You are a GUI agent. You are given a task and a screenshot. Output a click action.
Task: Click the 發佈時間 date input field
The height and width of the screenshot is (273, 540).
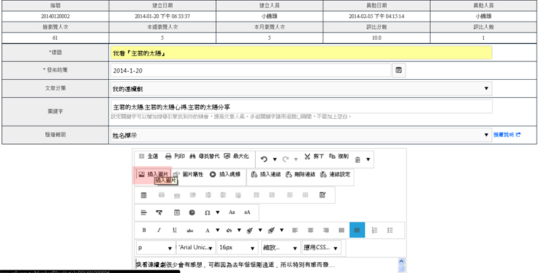(x=250, y=70)
